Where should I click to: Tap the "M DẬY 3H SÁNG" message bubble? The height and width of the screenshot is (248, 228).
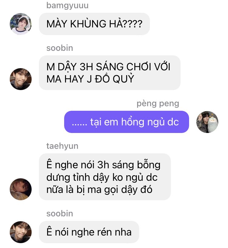coord(110,73)
